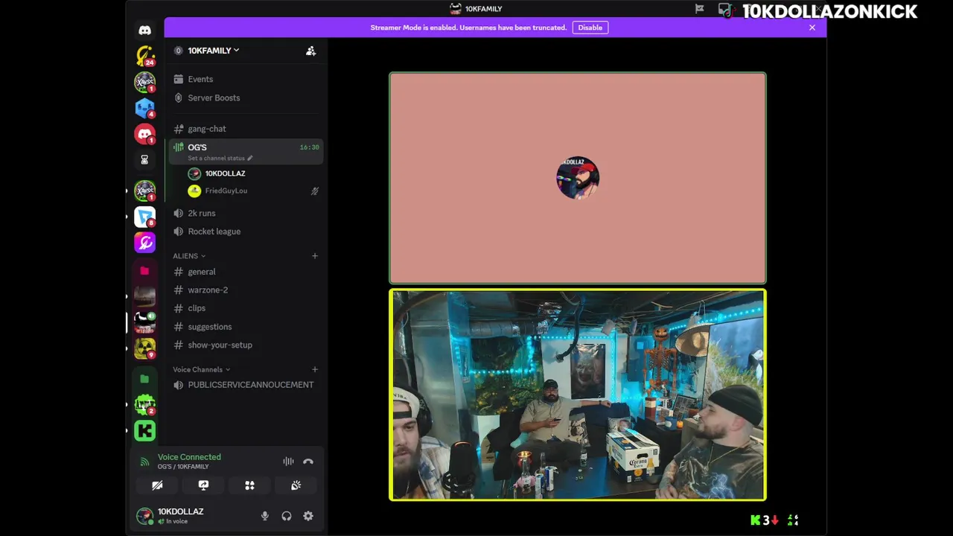Click the pencil to edit channel status
Viewport: 953px width, 536px height.
(250, 158)
